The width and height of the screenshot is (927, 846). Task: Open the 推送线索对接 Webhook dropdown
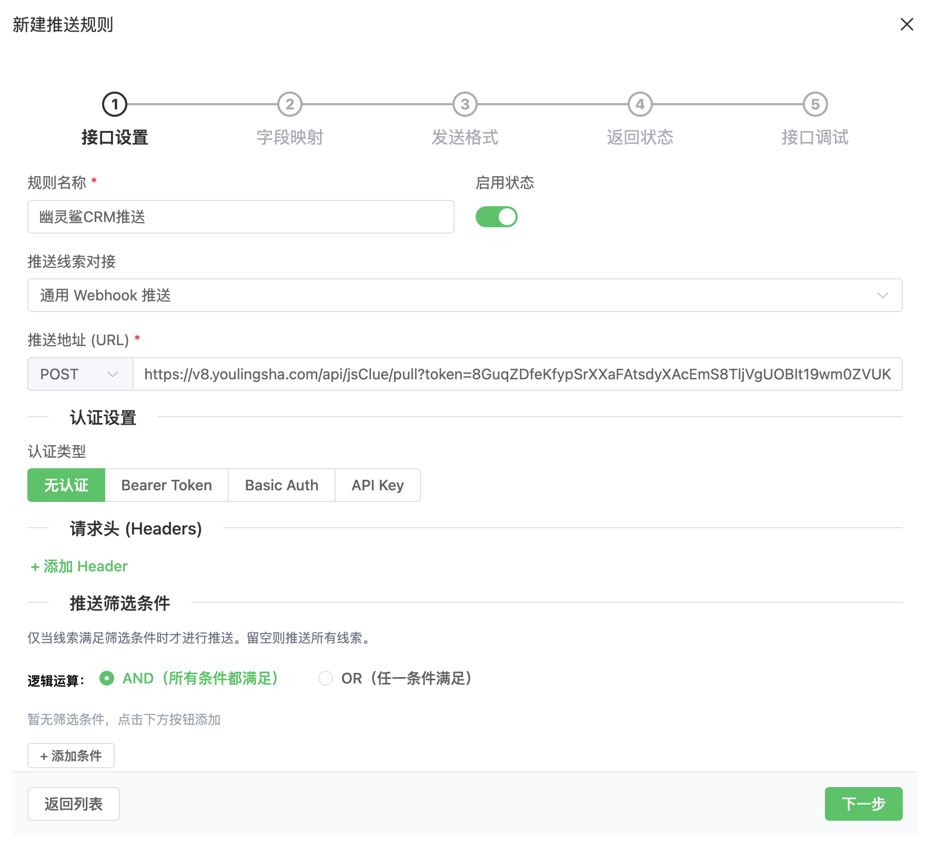point(465,295)
